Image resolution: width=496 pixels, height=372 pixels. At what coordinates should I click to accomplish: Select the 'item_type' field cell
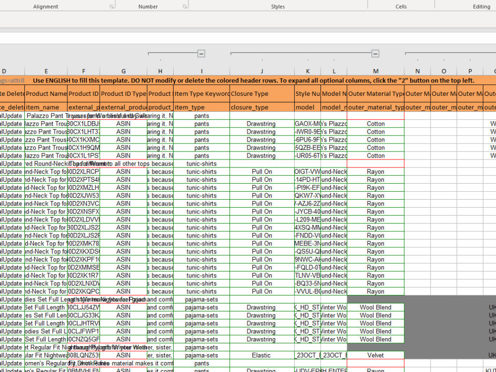coord(201,107)
